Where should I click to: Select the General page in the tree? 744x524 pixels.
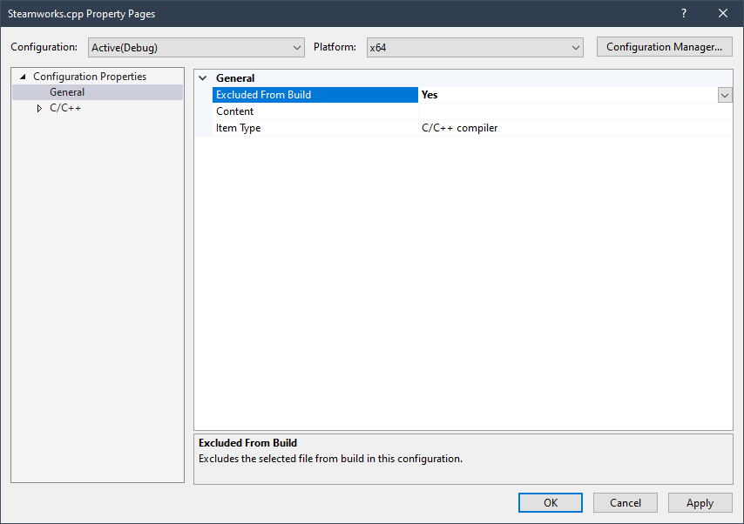click(67, 92)
